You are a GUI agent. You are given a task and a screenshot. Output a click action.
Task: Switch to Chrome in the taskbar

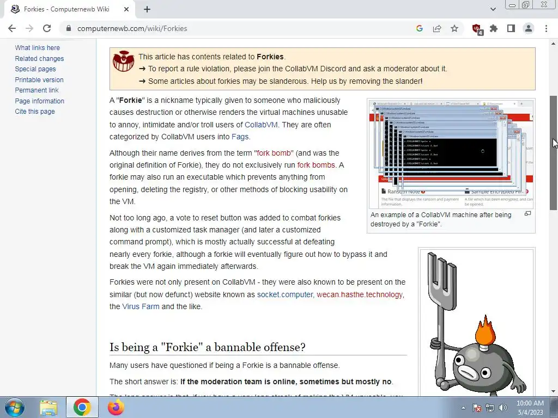tap(82, 407)
